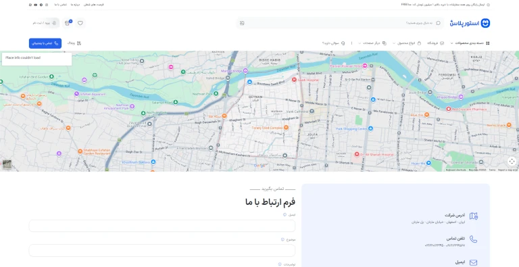Click the Instagram social icon
Image resolution: width=519 pixels, height=267 pixels.
(47, 5)
